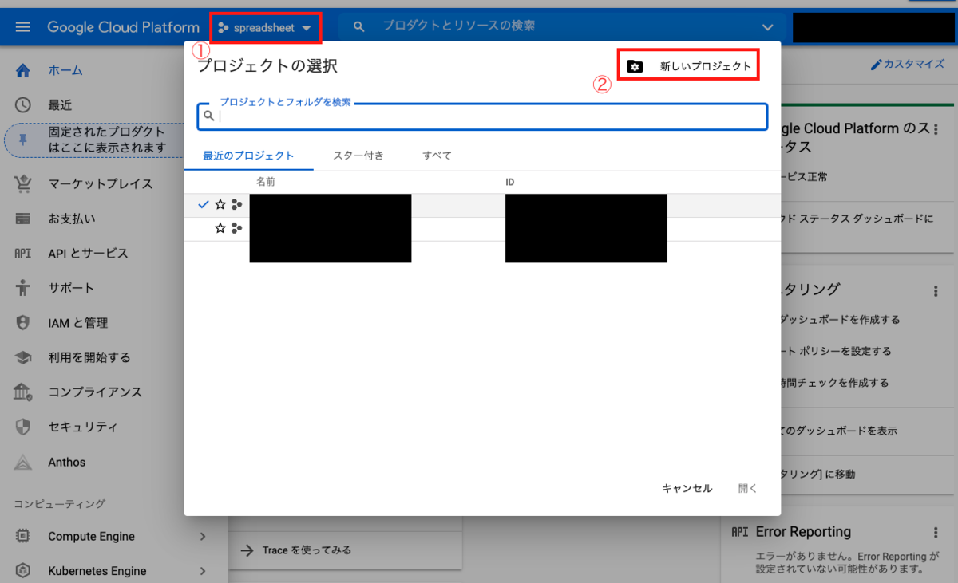Click the キャンセル button

pos(687,488)
